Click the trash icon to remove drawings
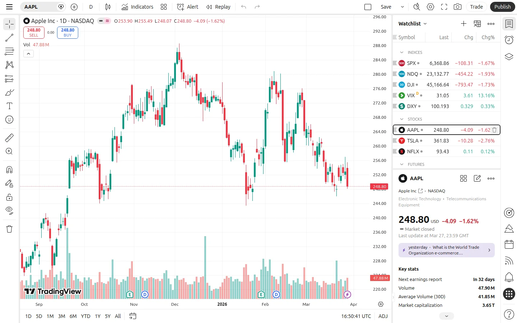 tap(9, 229)
